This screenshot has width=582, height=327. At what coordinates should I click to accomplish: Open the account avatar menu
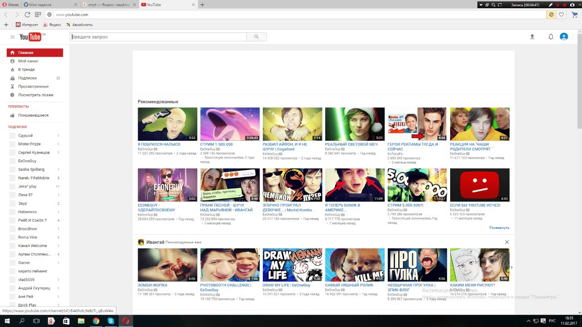(x=564, y=37)
